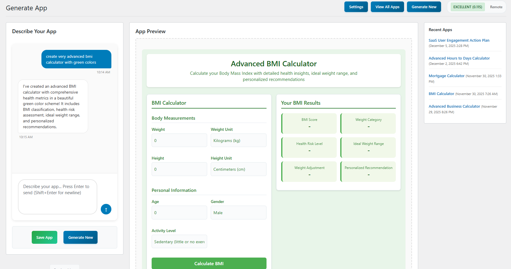The width and height of the screenshot is (511, 269).
Task: Open Settings from the top bar
Action: pyautogui.click(x=356, y=7)
